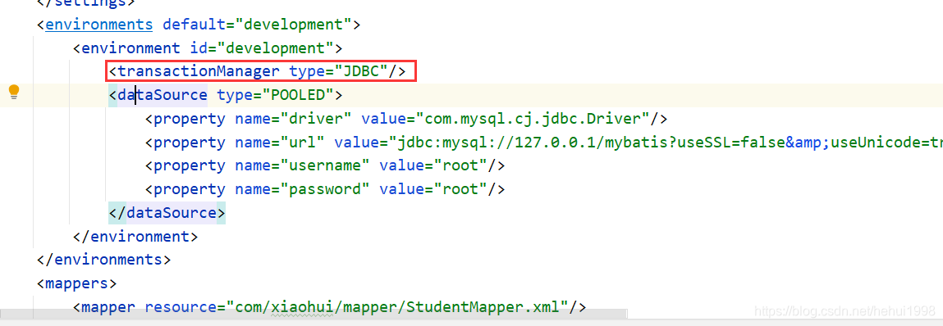Click the yellow lightbulb intention icon
Image resolution: width=943 pixels, height=326 pixels.
(13, 92)
